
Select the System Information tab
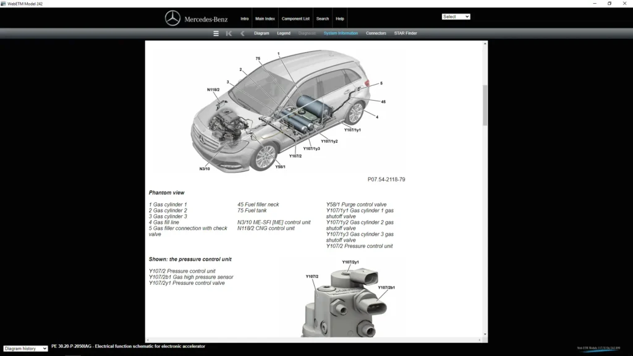click(x=341, y=33)
